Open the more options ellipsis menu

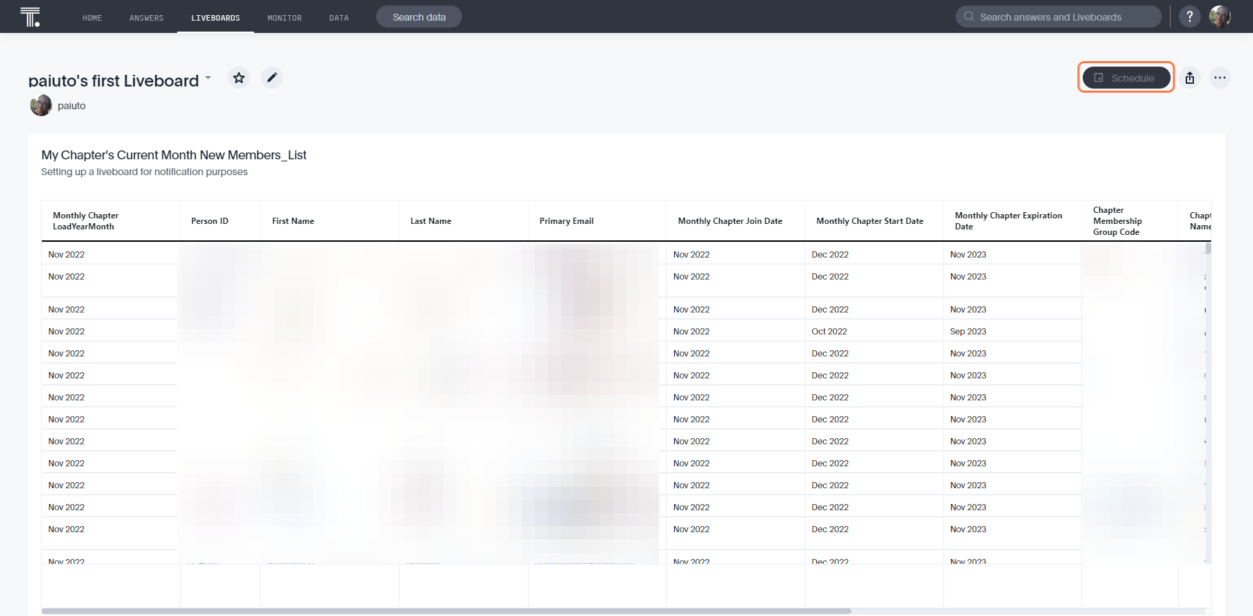1220,78
